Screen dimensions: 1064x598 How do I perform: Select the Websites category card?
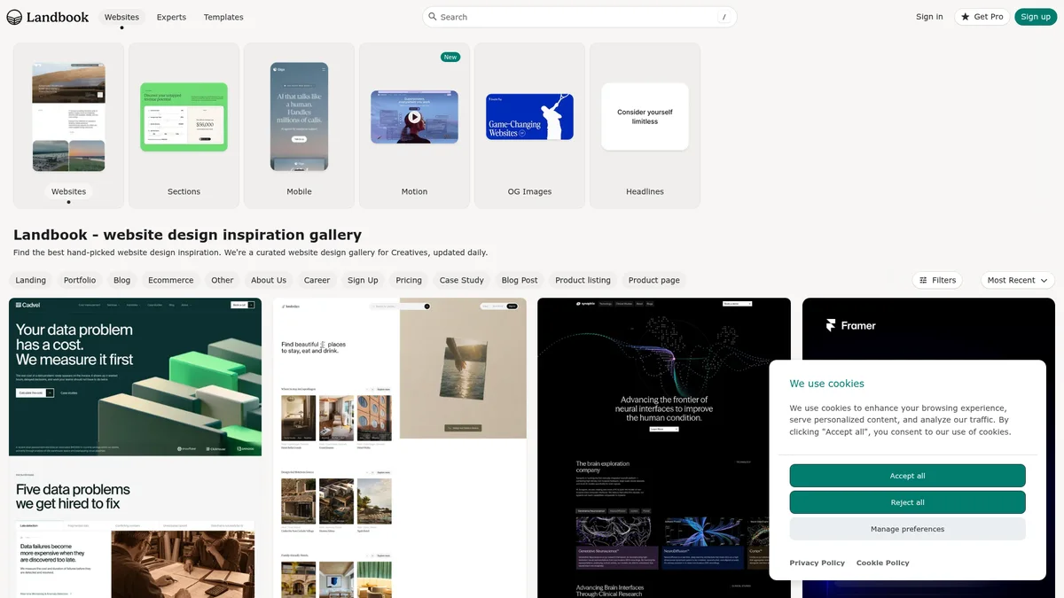pyautogui.click(x=68, y=126)
